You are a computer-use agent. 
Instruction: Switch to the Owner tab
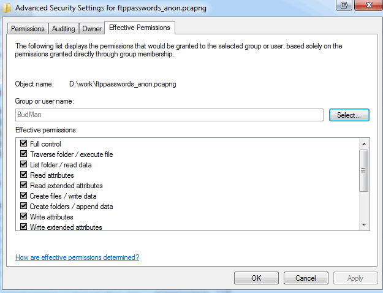[92, 29]
